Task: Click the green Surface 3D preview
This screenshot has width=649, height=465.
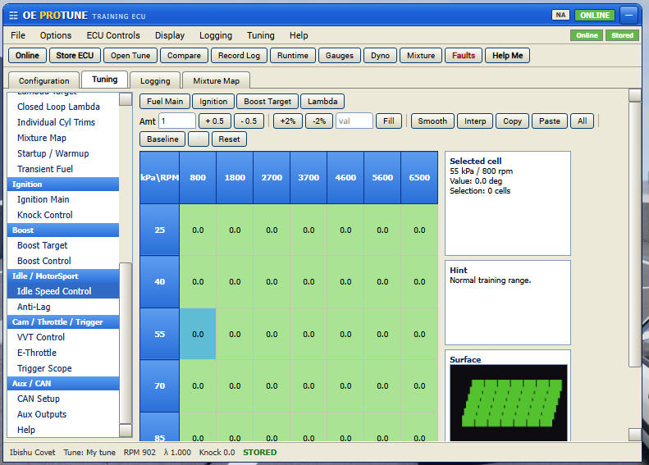Action: coord(508,403)
